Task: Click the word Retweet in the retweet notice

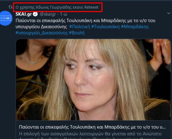Action: pos(92,7)
